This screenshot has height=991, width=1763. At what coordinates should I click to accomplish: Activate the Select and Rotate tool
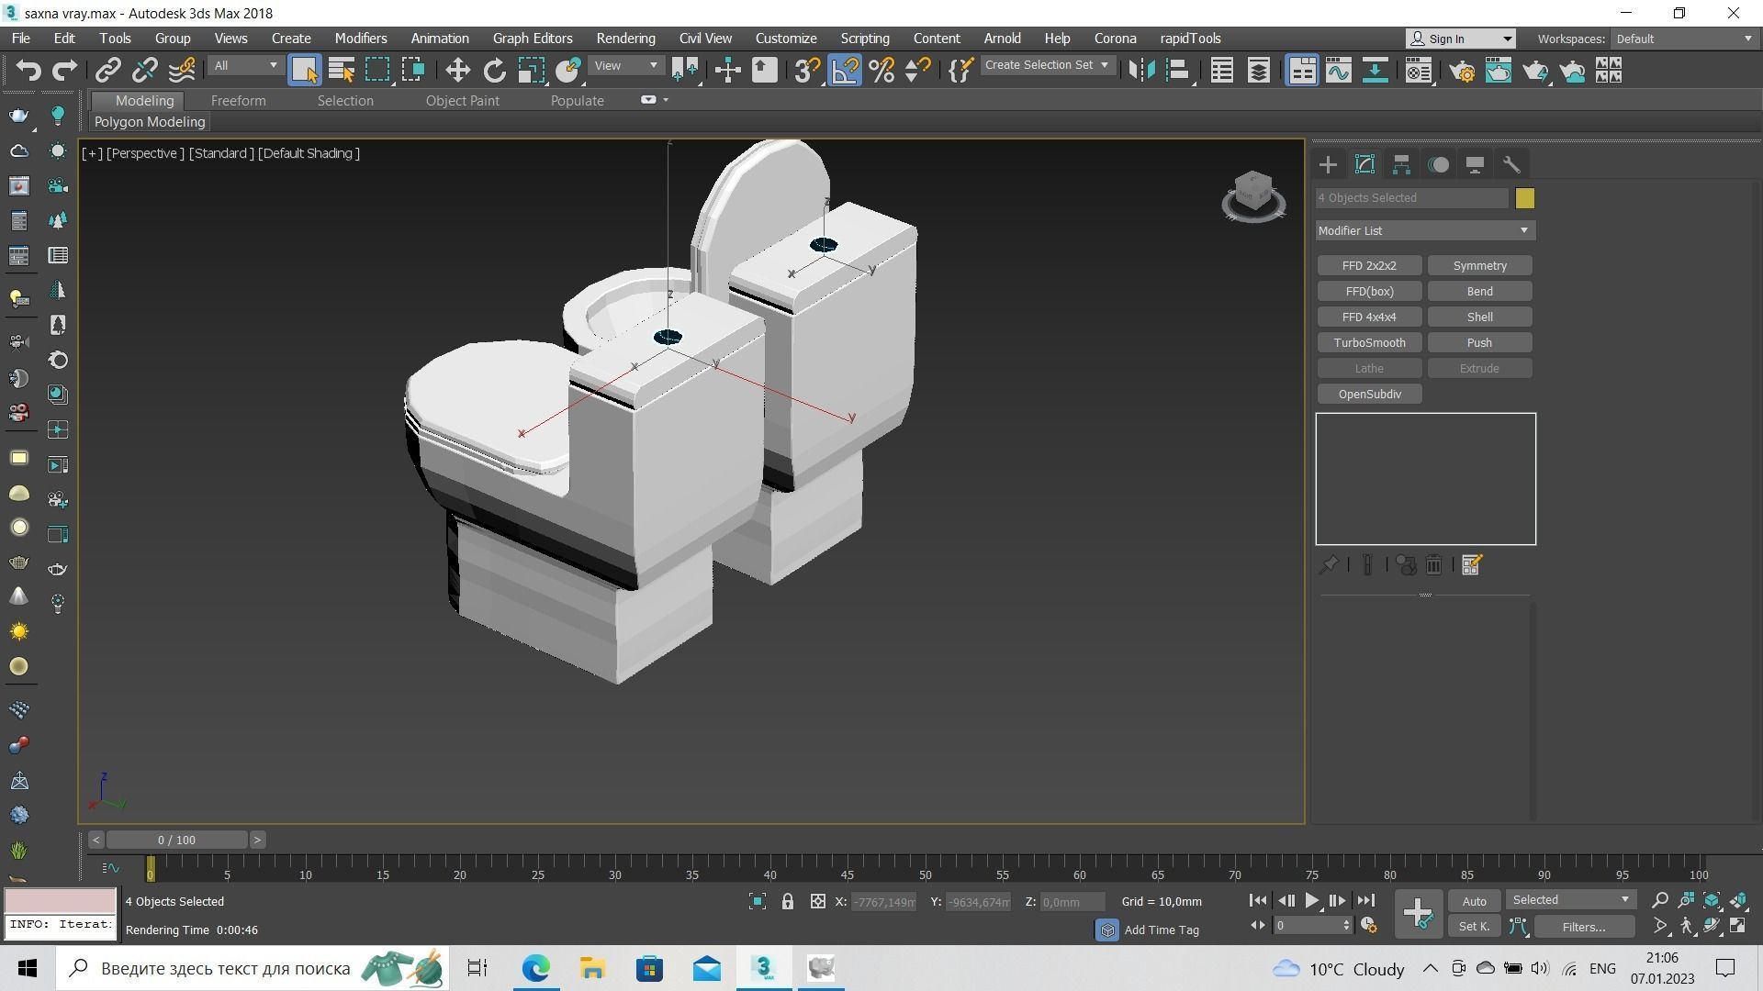pyautogui.click(x=494, y=70)
